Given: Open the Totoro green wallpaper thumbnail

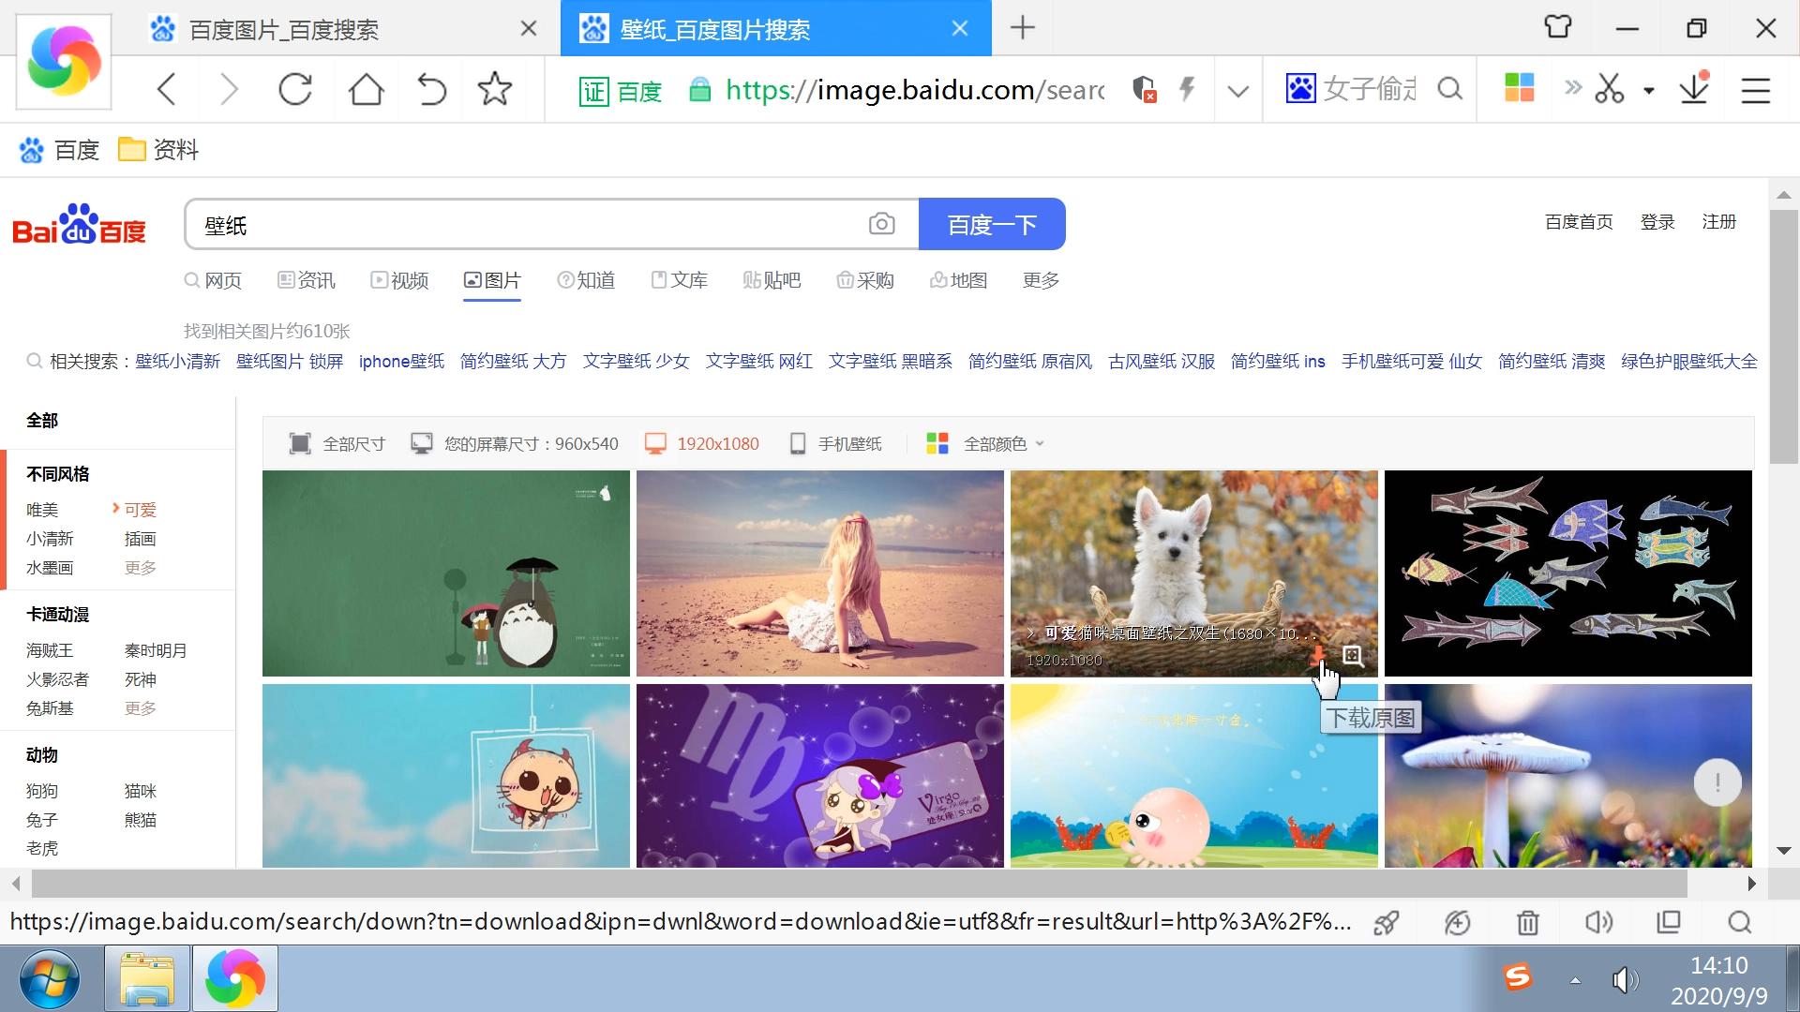Looking at the screenshot, I should click(x=446, y=573).
